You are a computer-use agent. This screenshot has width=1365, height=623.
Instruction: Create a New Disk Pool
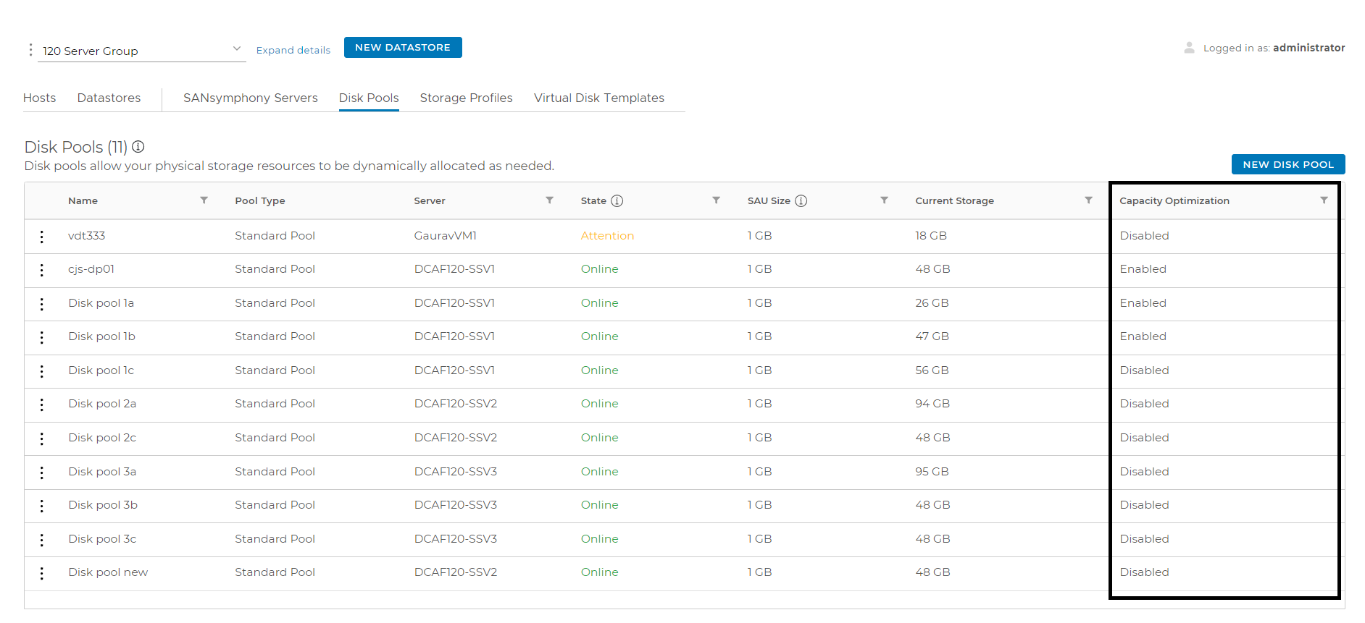click(1287, 164)
